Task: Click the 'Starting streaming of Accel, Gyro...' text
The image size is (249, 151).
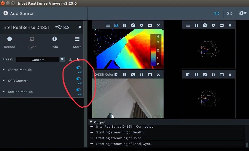Action: click(x=124, y=144)
